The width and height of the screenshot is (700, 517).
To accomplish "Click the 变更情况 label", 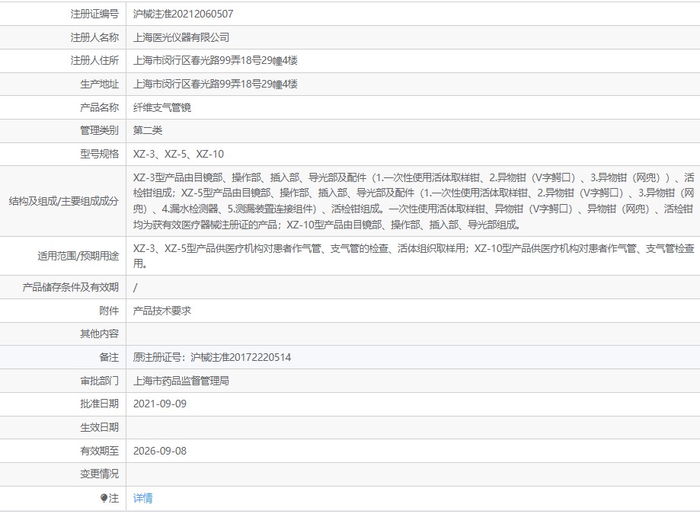I will click(100, 474).
